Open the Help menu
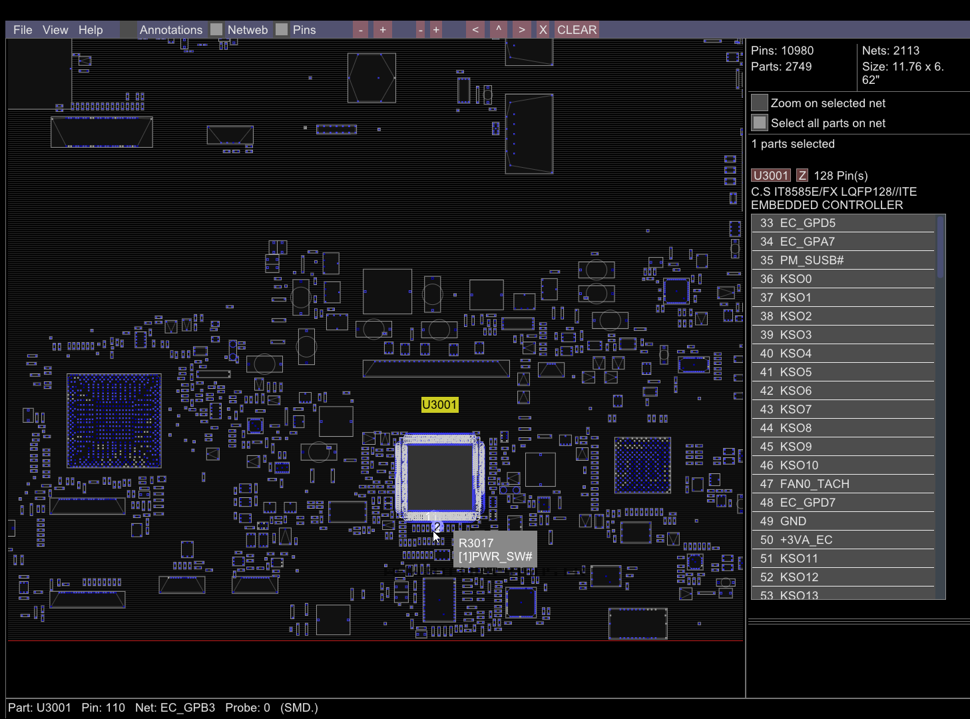This screenshot has width=970, height=719. [x=91, y=30]
